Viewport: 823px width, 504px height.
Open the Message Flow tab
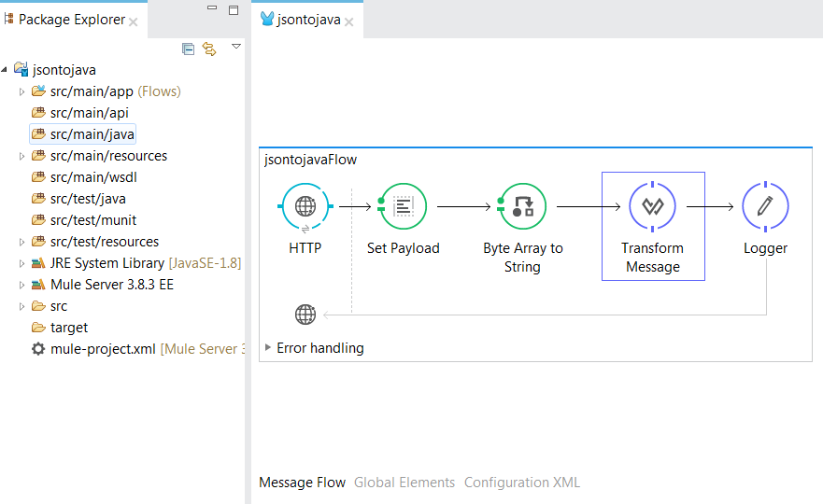(302, 483)
